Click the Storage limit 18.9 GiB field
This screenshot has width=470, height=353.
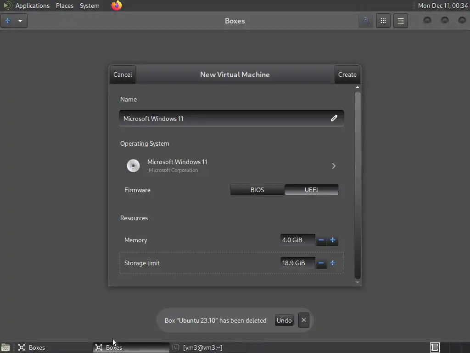coord(297,263)
